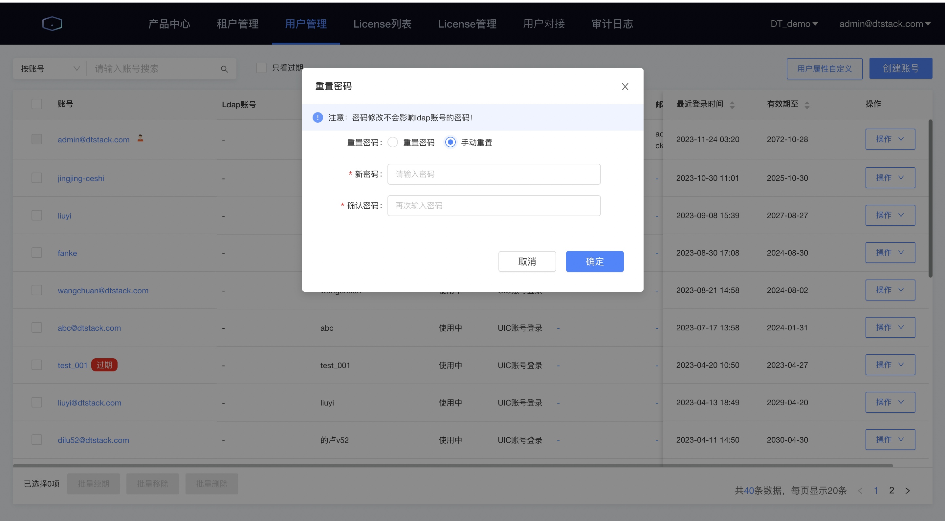Click the 创建账号 button
The height and width of the screenshot is (521, 945).
coord(901,69)
